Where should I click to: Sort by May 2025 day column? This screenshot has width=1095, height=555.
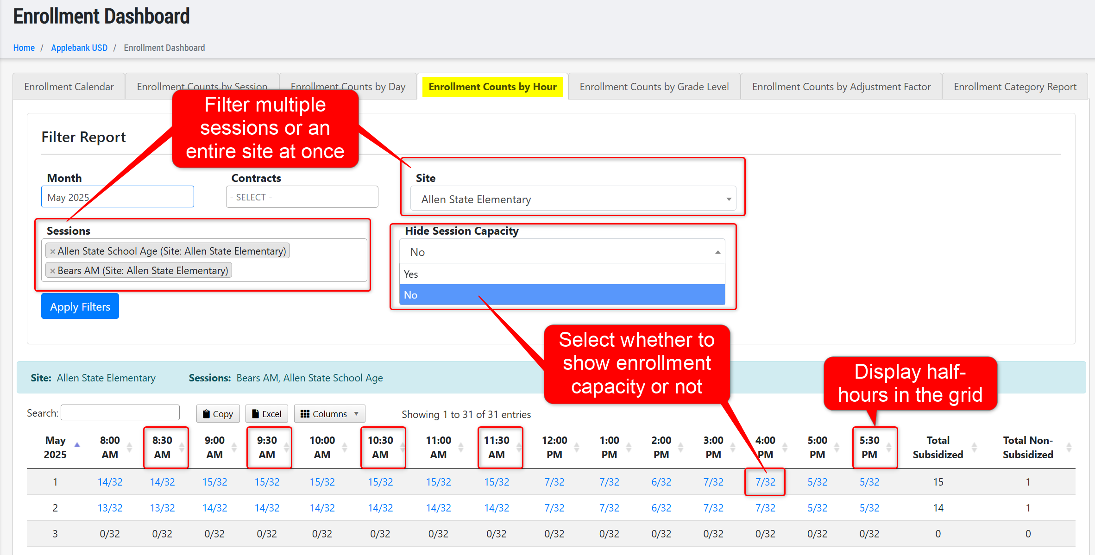pyautogui.click(x=56, y=447)
